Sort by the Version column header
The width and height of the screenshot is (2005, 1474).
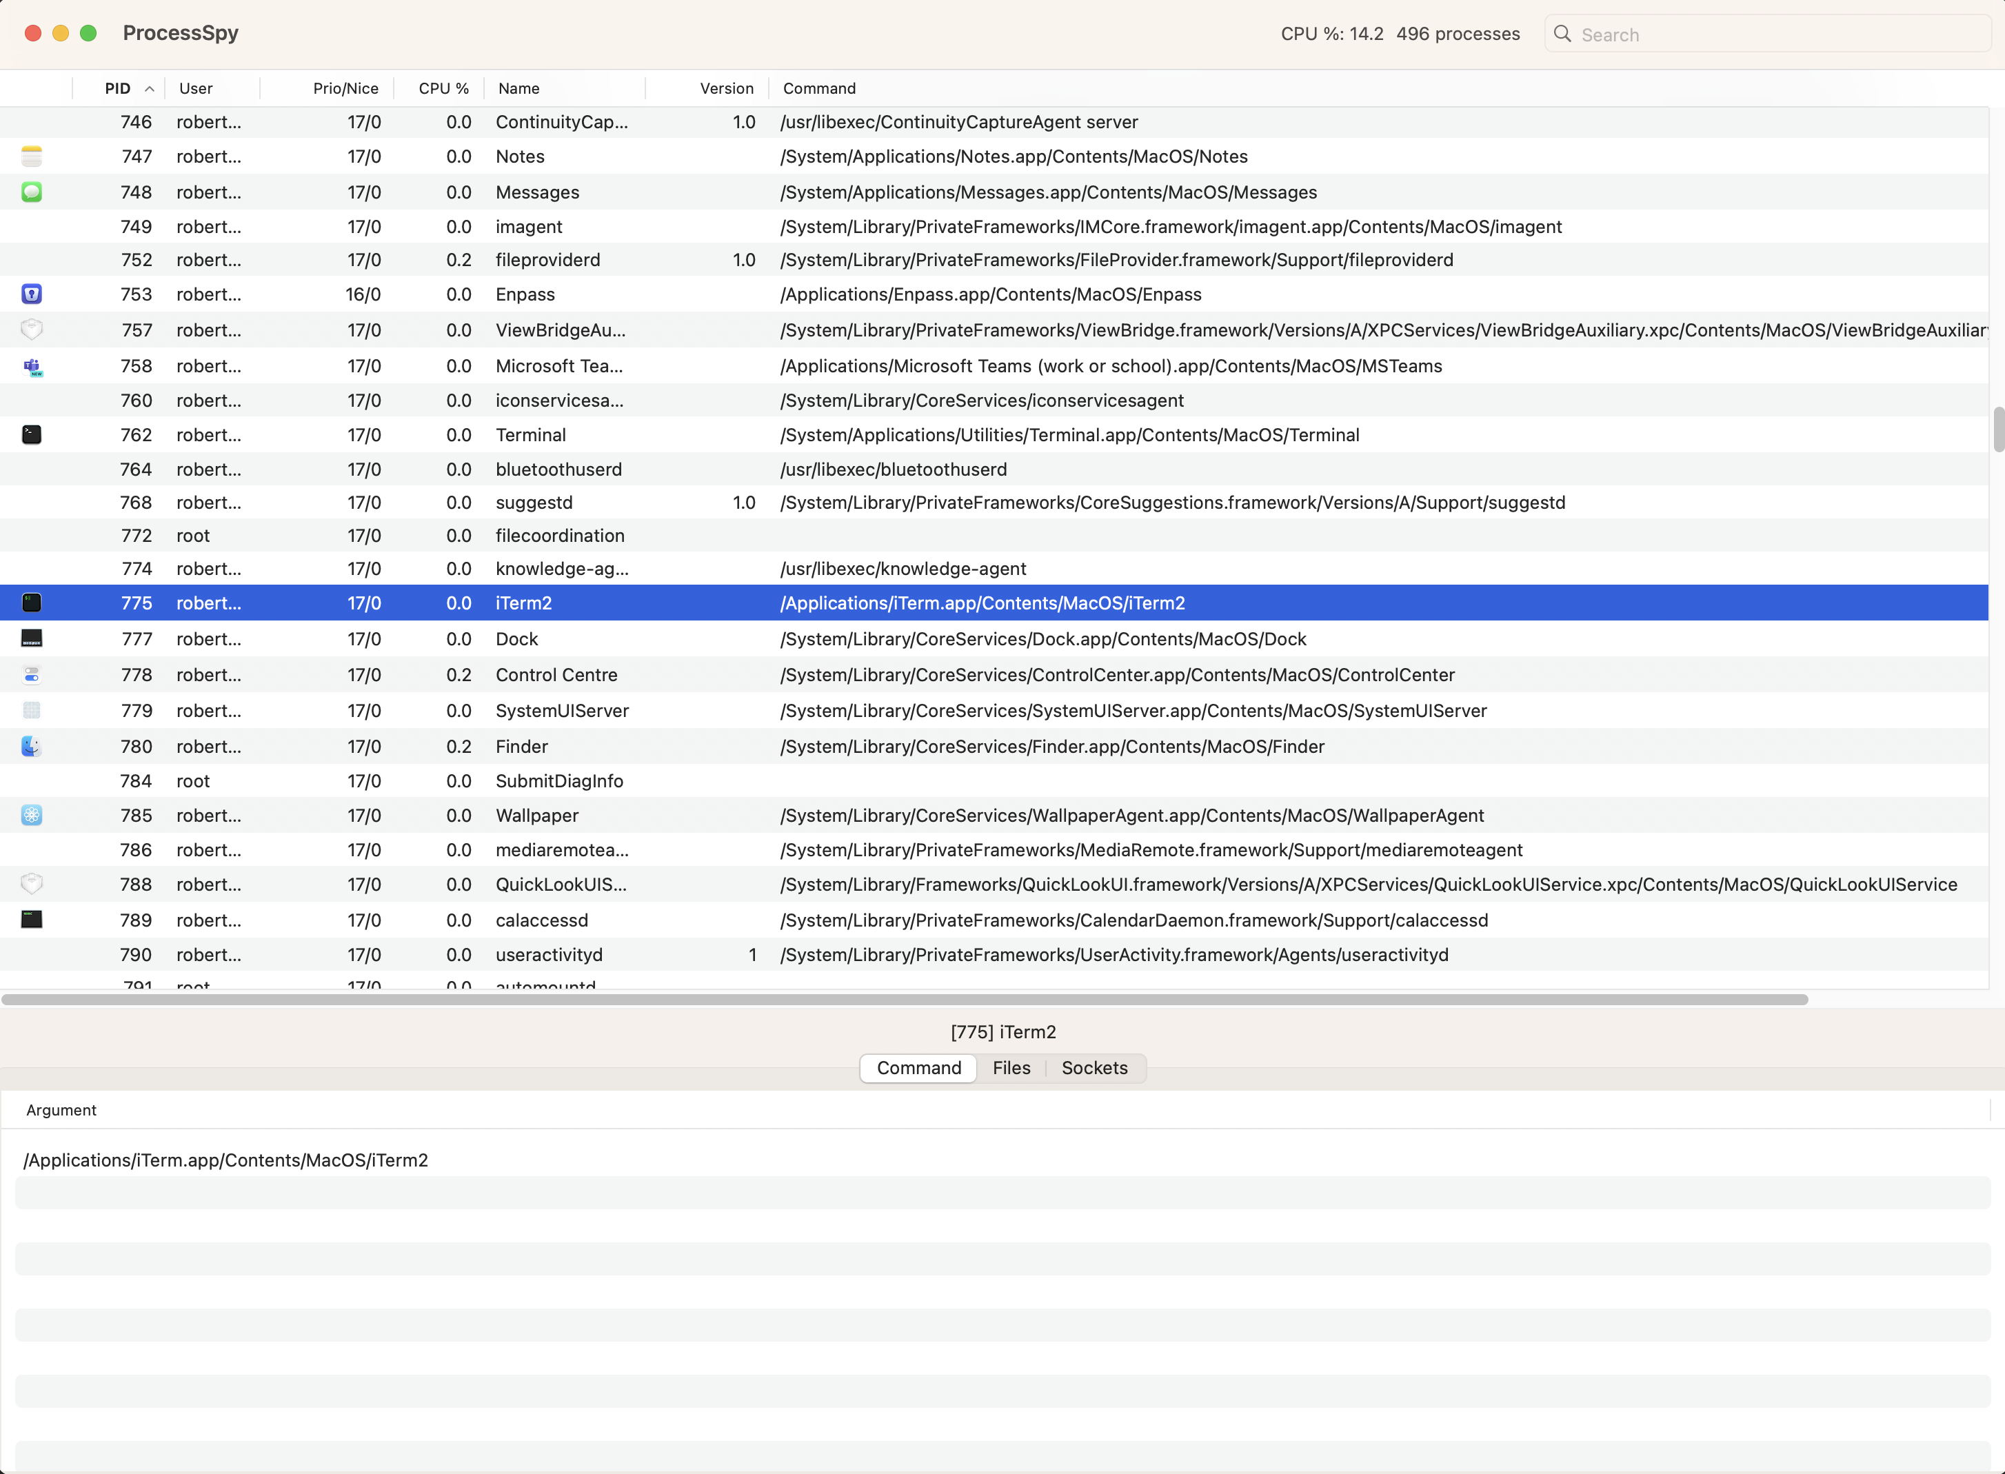click(x=707, y=88)
